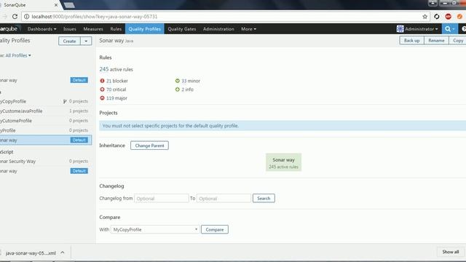The width and height of the screenshot is (466, 262).
Task: Open a new browser tab
Action: click(69, 5)
